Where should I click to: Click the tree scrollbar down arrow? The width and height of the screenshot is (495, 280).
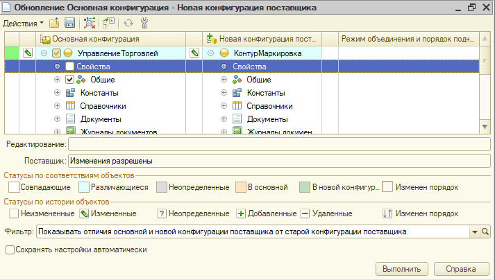[x=485, y=127]
